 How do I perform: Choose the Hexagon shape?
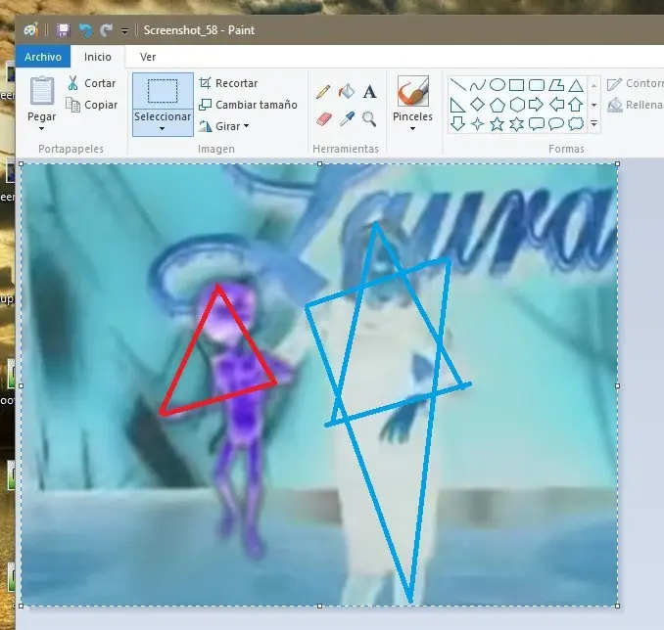[517, 105]
